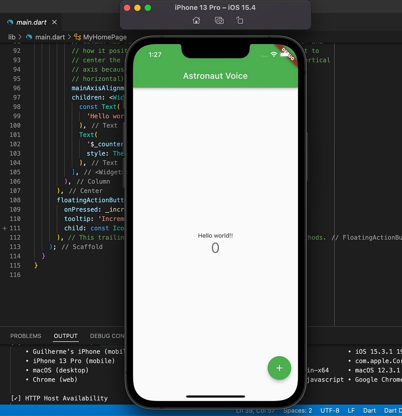Change file encoding UTF-8 in status bar
Screen dimensions: 402x416
(x=330, y=411)
